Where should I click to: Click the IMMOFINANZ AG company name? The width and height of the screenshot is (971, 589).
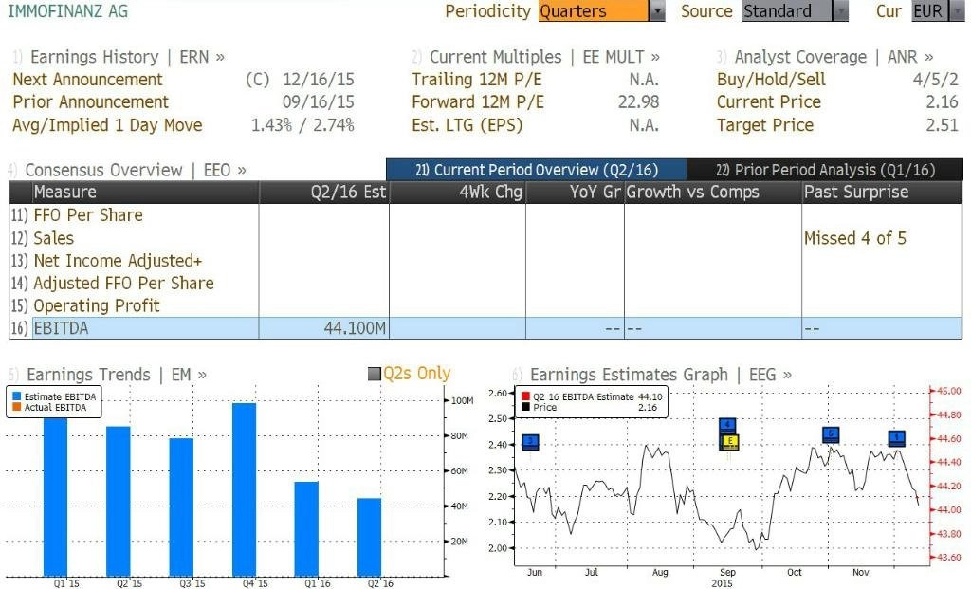click(68, 10)
